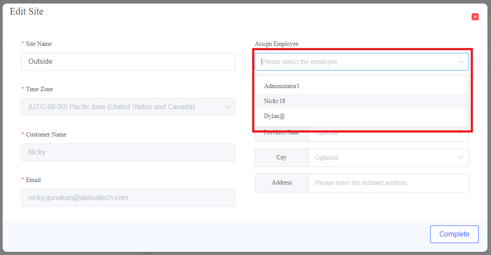Screen dimensions: 491x255
Task: Click the Edit Site dialog title
Action: coord(26,11)
